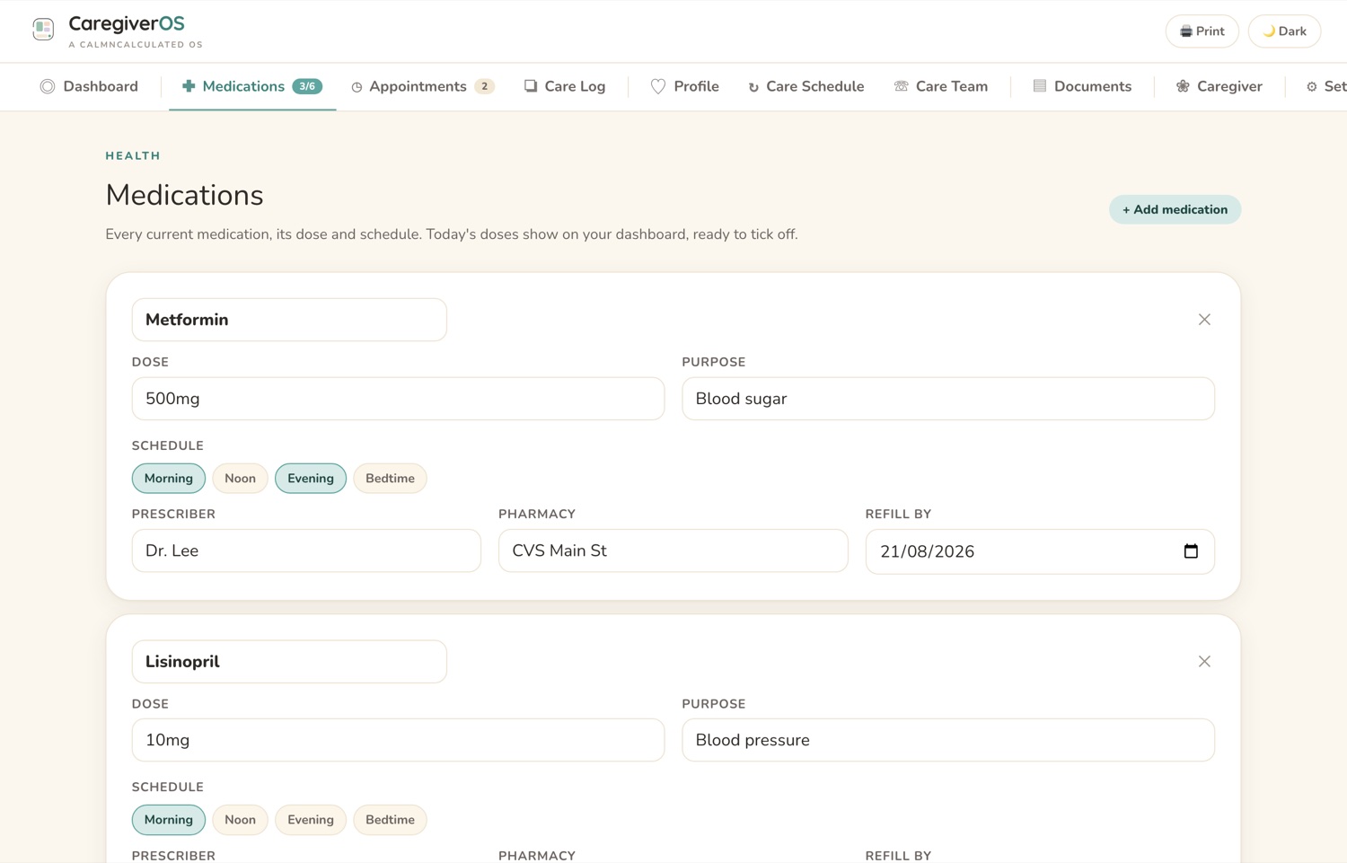Switch to Dark mode
1347x863 pixels.
pyautogui.click(x=1284, y=31)
